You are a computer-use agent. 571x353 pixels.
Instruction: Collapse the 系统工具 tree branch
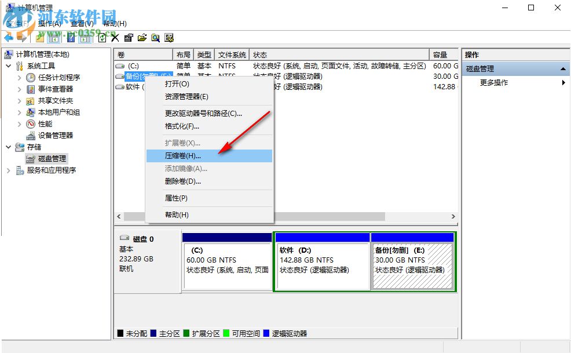pyautogui.click(x=9, y=65)
